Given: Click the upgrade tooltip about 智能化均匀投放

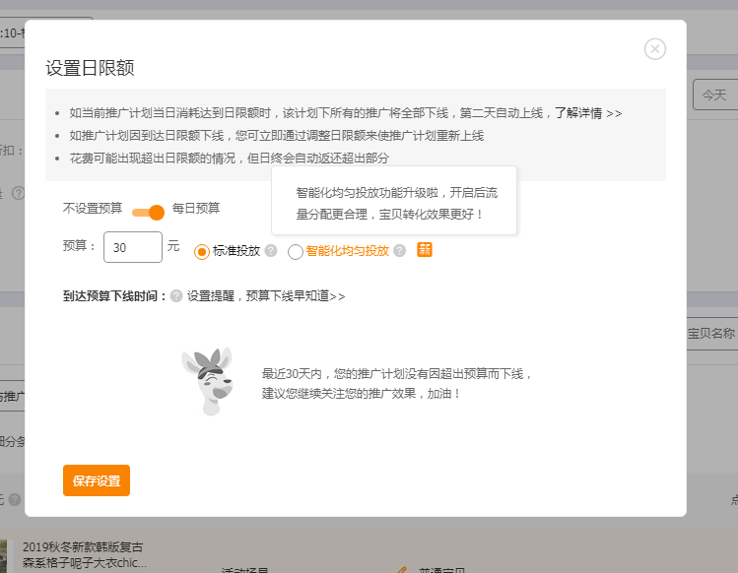Looking at the screenshot, I should [x=394, y=203].
